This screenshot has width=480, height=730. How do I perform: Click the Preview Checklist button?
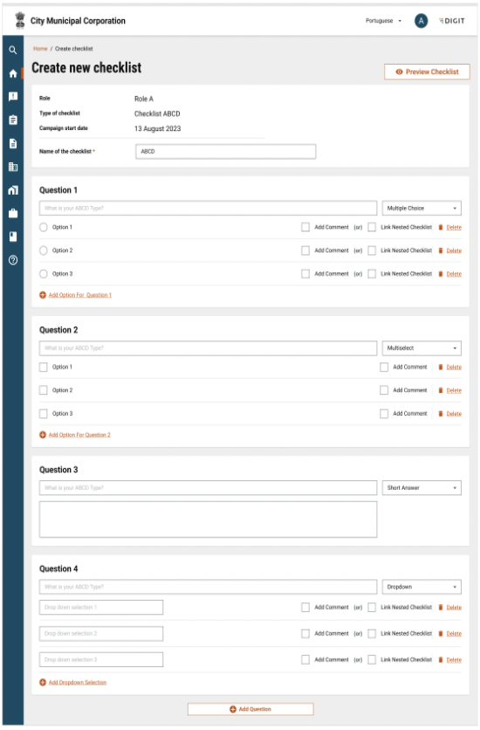427,72
